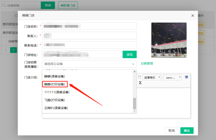Close the 编辑门店 dialog with the X
This screenshot has height=140, width=216.
click(193, 16)
